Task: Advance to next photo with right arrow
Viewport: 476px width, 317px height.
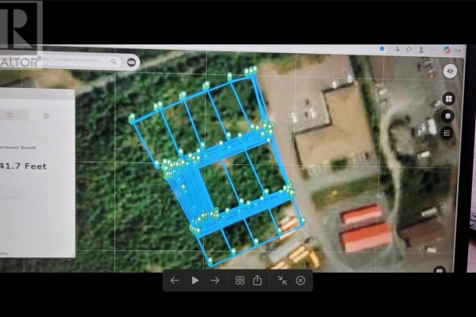Action: pos(215,281)
